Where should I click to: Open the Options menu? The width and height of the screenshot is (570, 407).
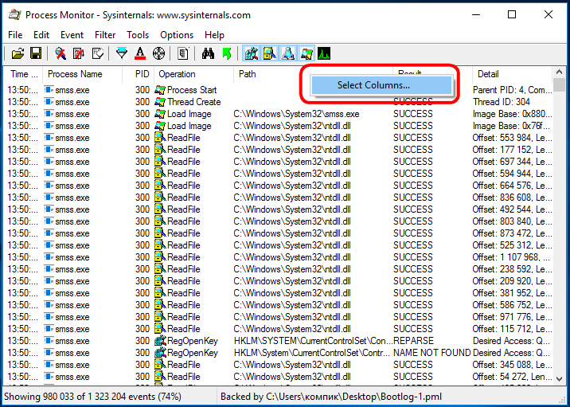(177, 35)
